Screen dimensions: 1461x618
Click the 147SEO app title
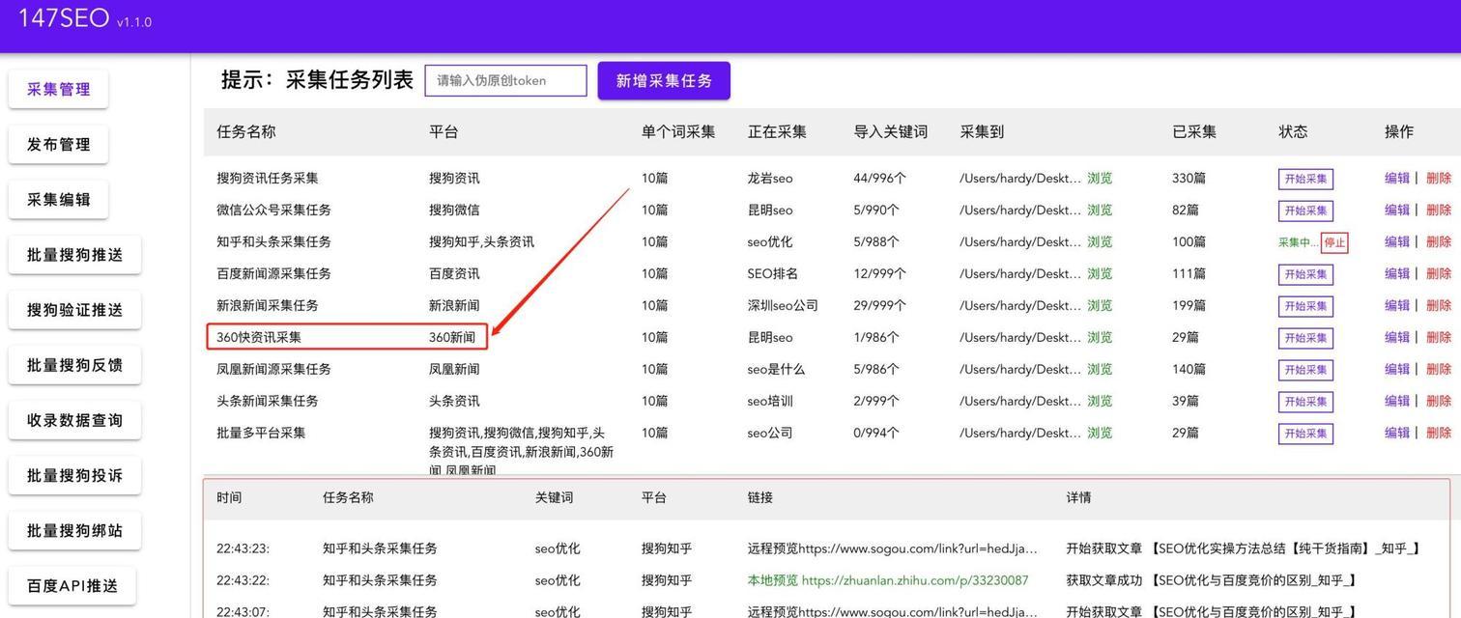point(64,17)
